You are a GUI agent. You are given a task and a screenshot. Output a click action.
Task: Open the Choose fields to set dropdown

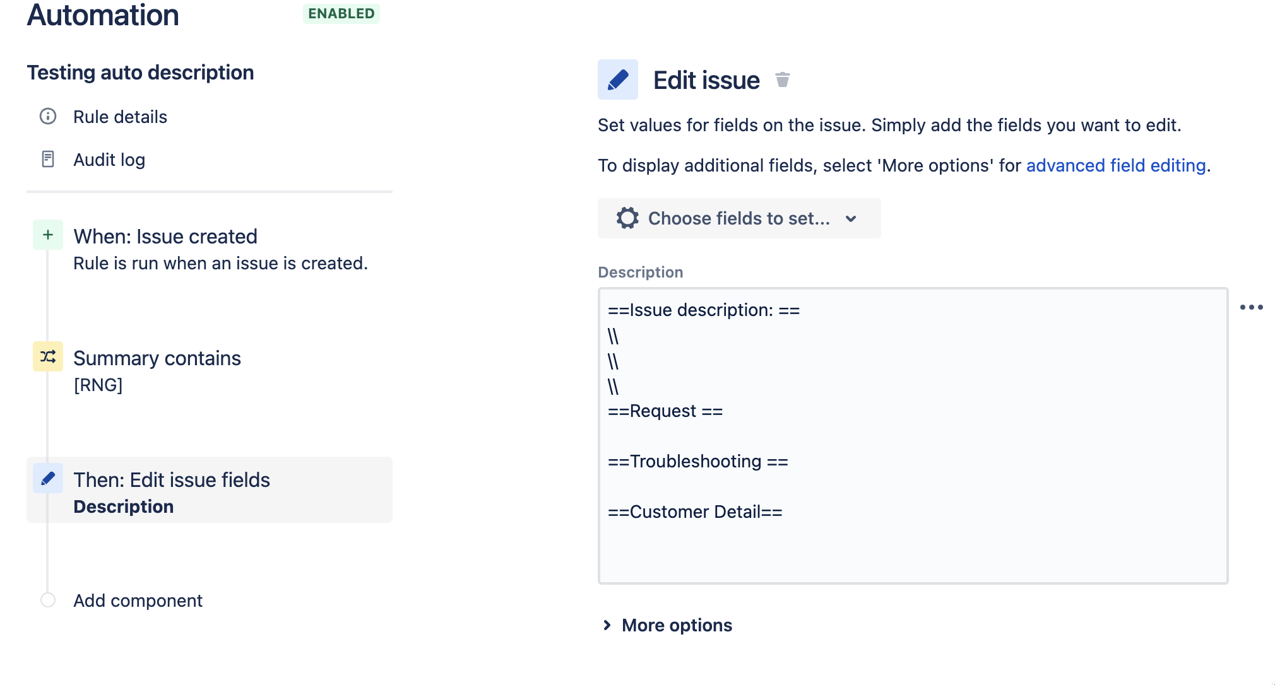pyautogui.click(x=738, y=218)
